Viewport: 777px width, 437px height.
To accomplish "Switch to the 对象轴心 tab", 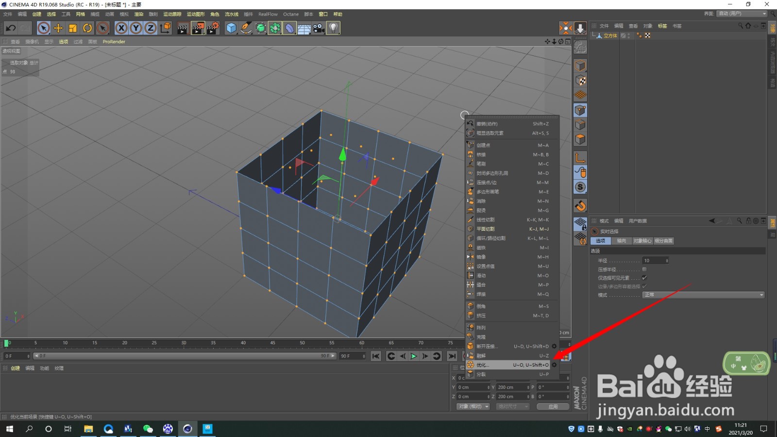I will [x=642, y=241].
